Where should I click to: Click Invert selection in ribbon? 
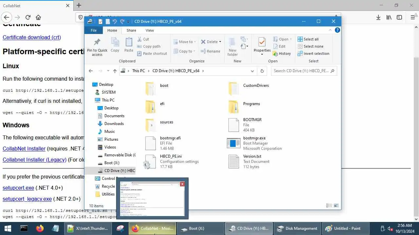(x=313, y=54)
